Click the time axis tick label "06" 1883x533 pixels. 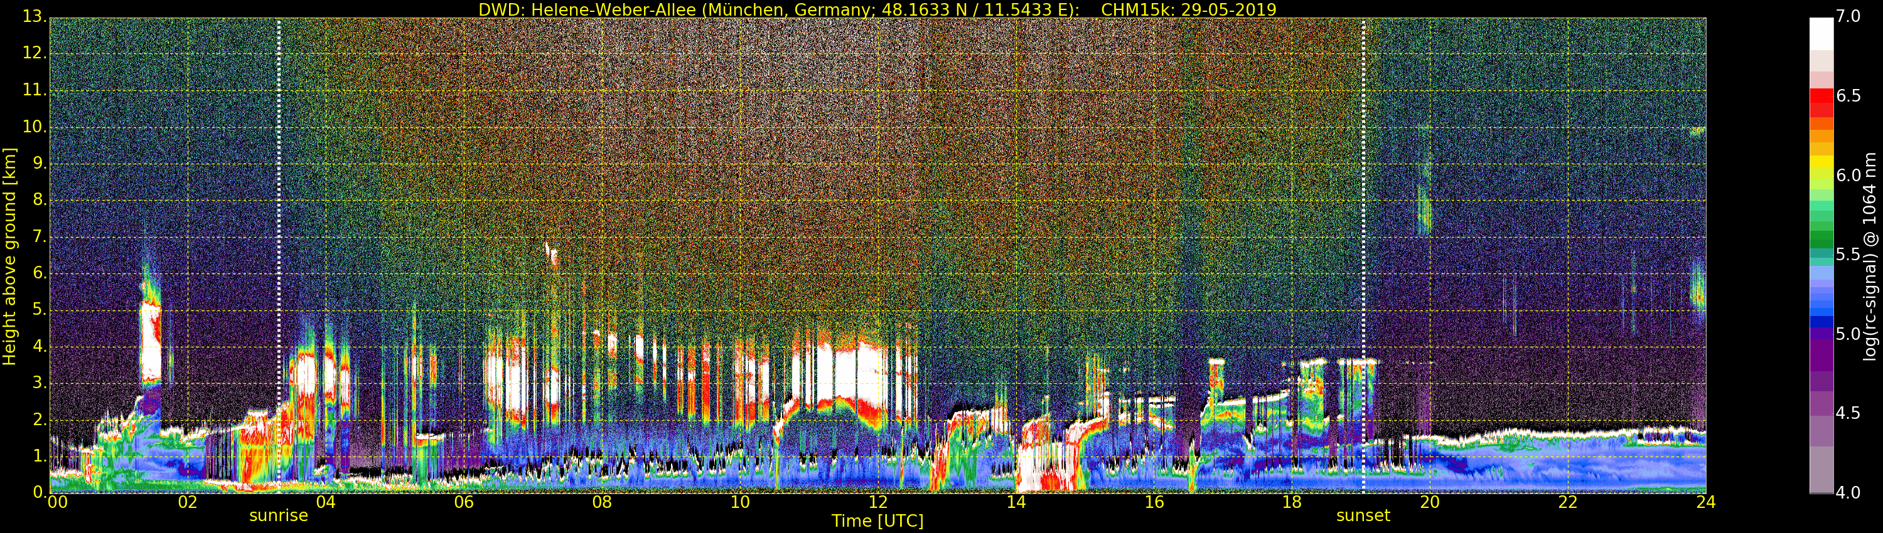point(463,502)
